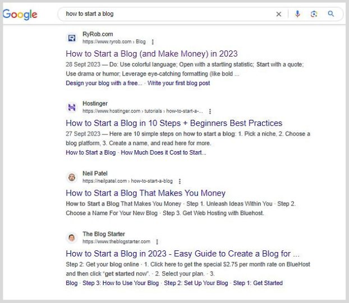The image size is (349, 303).
Task: Click the 'Step 1: Get Started' sitelink
Action: click(x=258, y=283)
